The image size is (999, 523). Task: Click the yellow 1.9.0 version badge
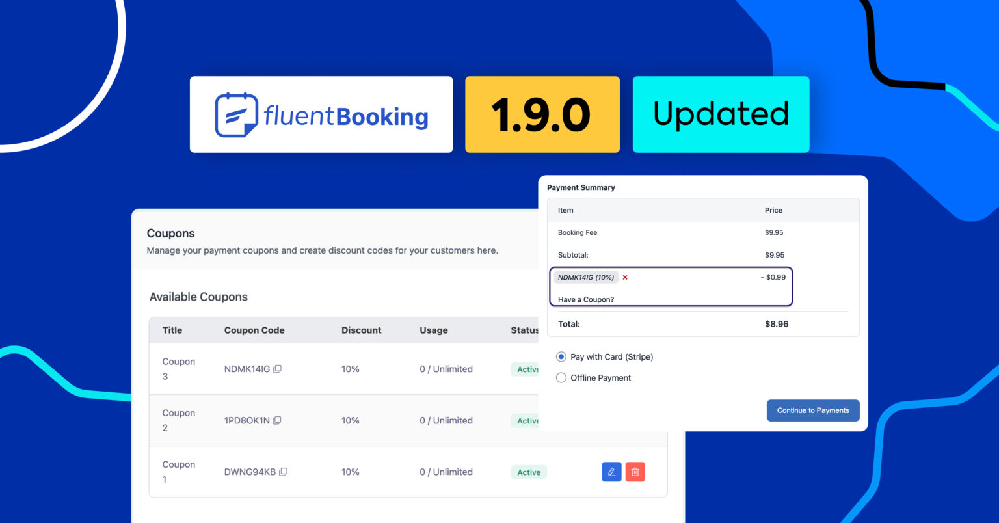tap(542, 114)
